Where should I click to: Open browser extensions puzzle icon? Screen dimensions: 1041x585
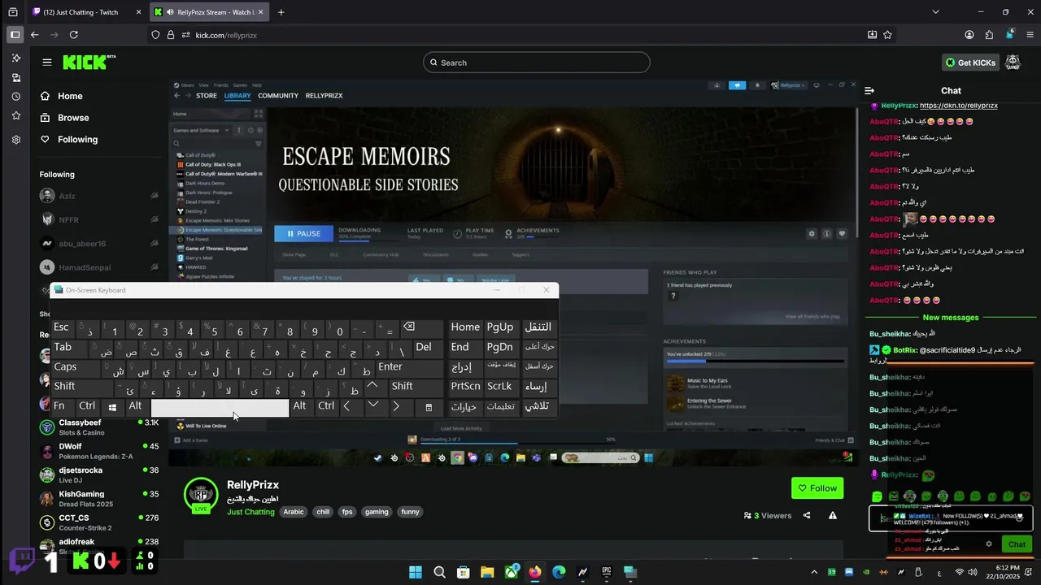click(x=989, y=35)
